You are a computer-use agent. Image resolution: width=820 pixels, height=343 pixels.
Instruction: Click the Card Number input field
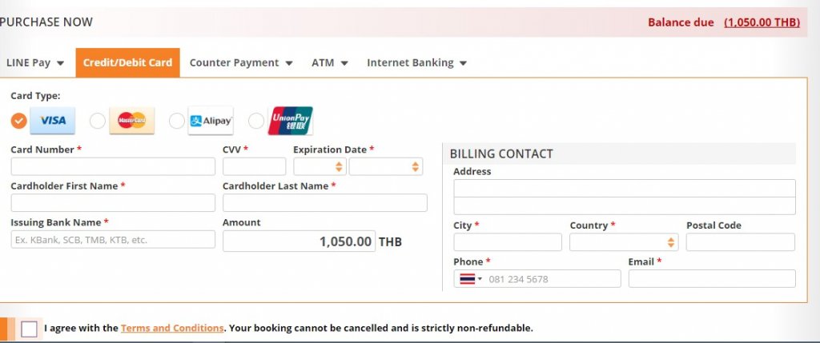tap(113, 166)
